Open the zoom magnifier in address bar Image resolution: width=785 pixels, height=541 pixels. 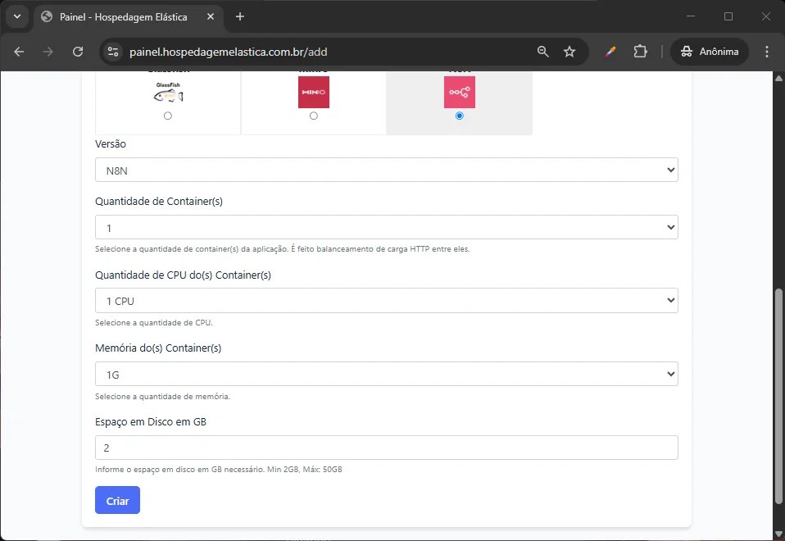pyautogui.click(x=542, y=52)
